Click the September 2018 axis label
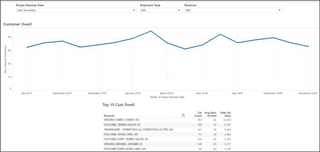Screen dimensions: 320x152 coord(273,93)
